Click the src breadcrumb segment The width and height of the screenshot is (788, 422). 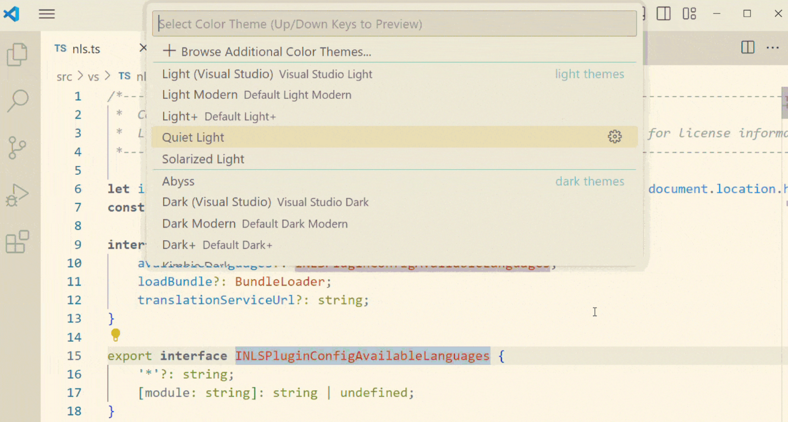coord(64,76)
